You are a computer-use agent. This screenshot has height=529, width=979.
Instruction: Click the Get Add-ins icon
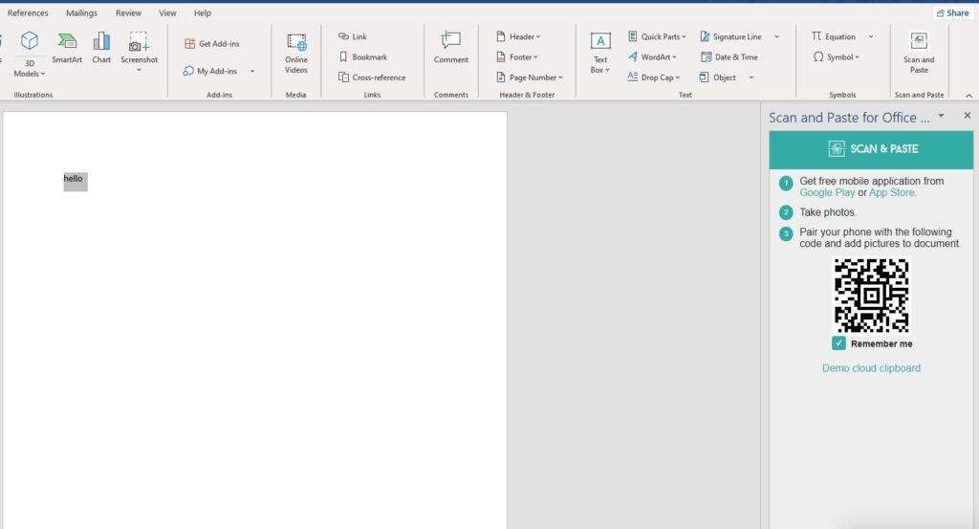(189, 44)
